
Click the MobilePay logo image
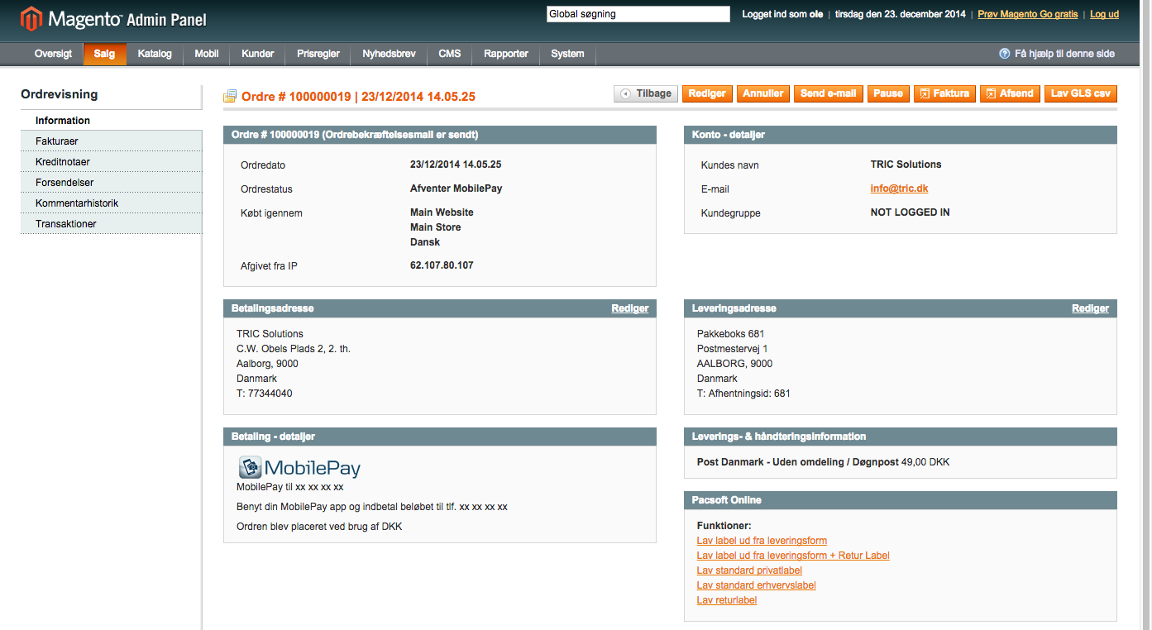point(299,468)
